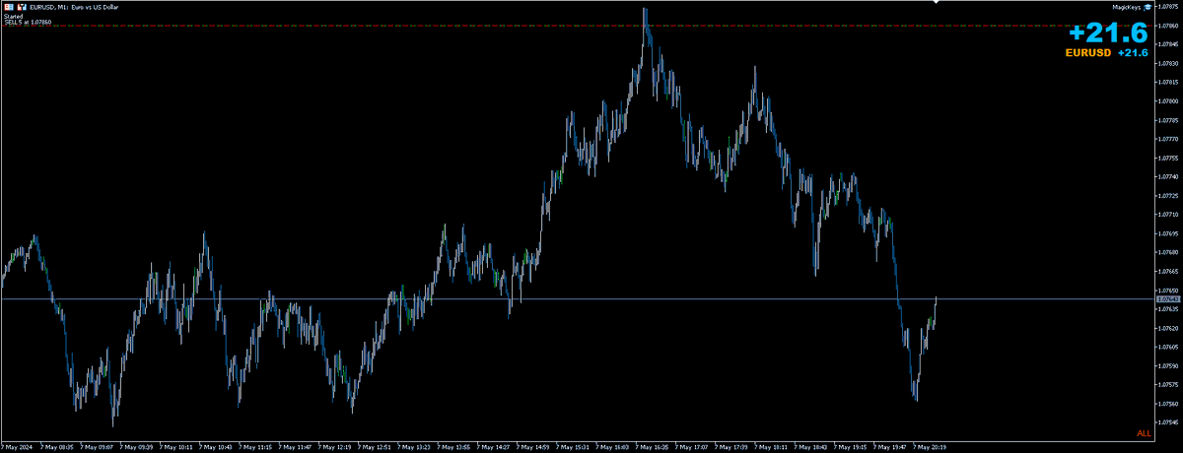Click the chart title EURUSD, M1: Euro vs US Dollar
The height and width of the screenshot is (453, 1183).
(x=74, y=7)
